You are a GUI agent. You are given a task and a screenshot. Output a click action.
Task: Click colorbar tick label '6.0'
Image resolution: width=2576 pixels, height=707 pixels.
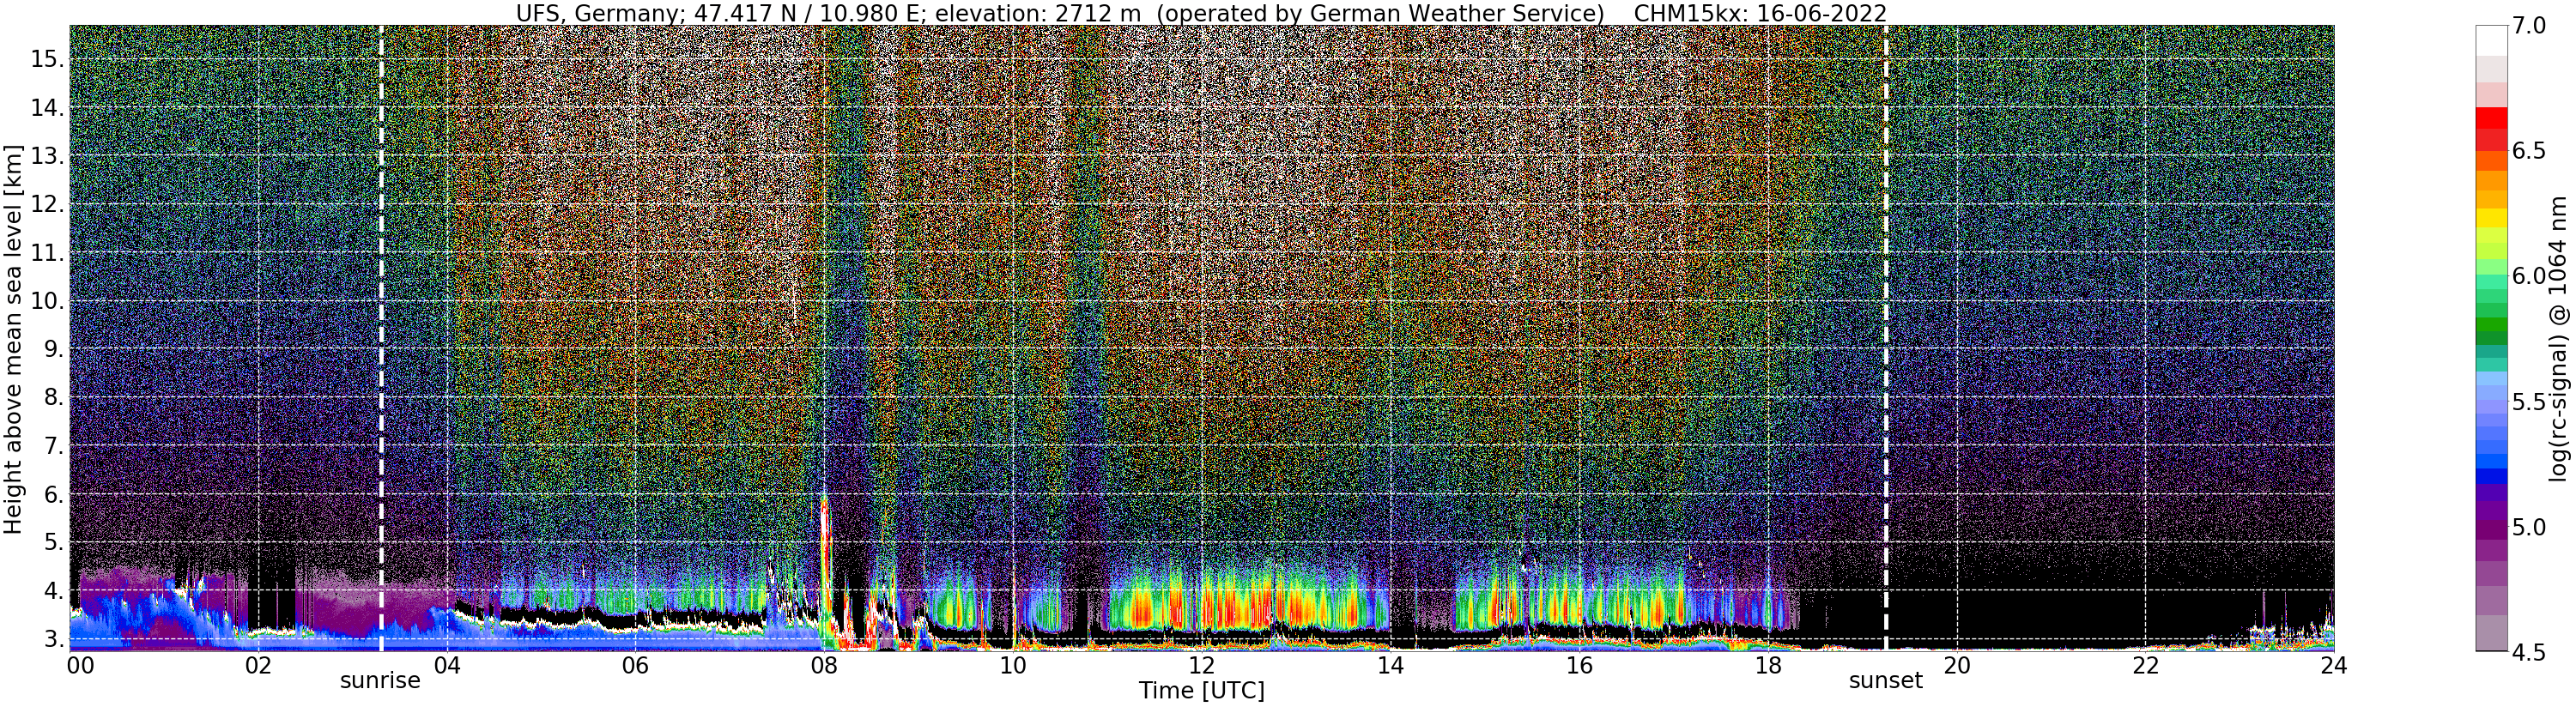point(2529,276)
